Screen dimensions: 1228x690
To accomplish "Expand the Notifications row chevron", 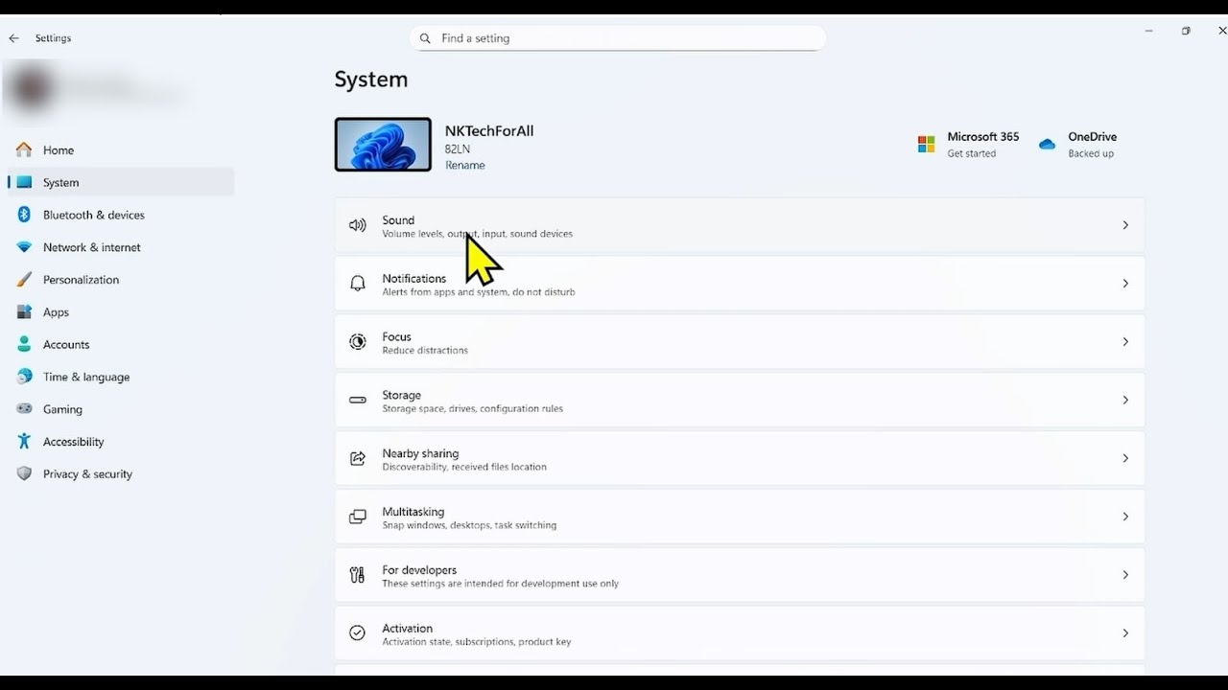I will point(1125,284).
